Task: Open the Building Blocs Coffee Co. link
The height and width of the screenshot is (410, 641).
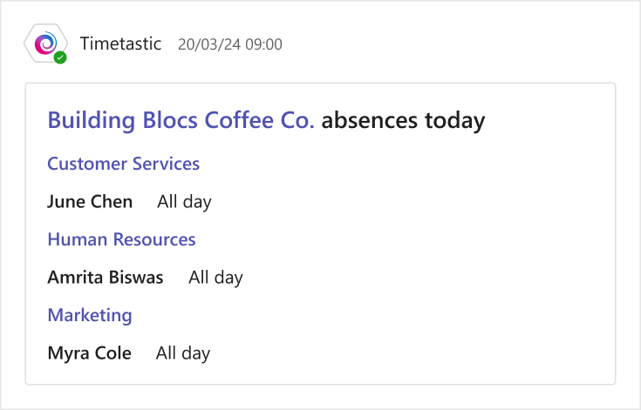Action: (x=181, y=120)
